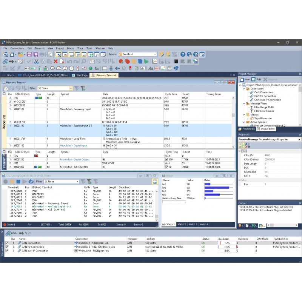Click the Cut scissors icon
Image resolution: width=302 pixels, height=302 pixels.
pos(36,62)
